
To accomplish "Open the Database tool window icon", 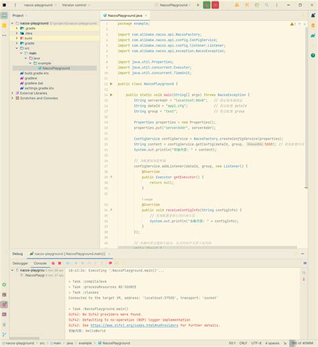I will [313, 26].
